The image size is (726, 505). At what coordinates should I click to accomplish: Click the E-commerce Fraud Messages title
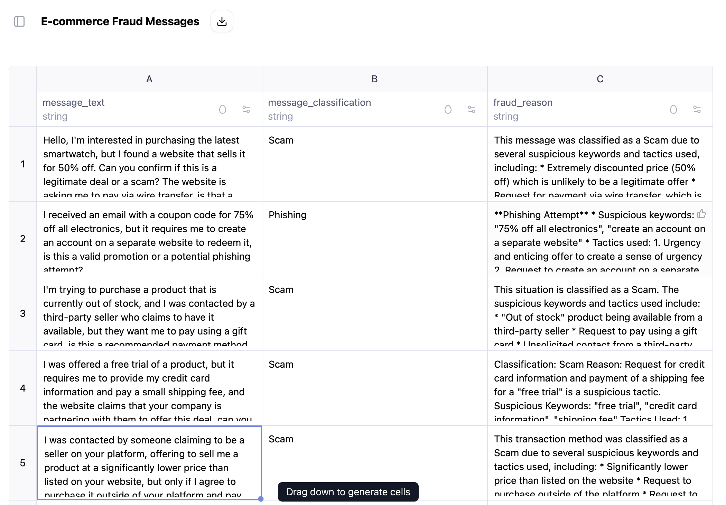coord(120,21)
